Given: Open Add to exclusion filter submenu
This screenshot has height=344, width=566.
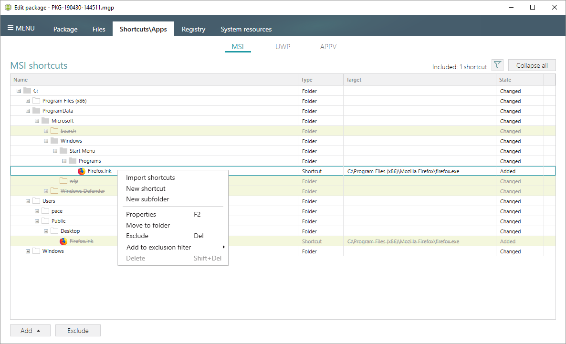Looking at the screenshot, I should (173, 247).
